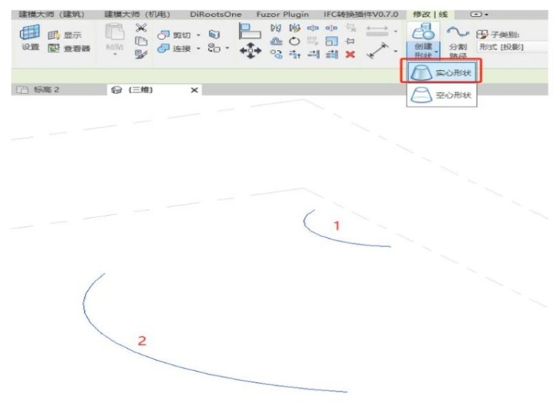Click the Pin icon
The height and width of the screenshot is (404, 554).
pos(350,41)
